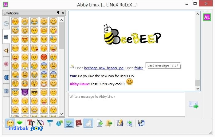Click the floppy disk with pencil icon
The image size is (215, 137).
pos(120,123)
